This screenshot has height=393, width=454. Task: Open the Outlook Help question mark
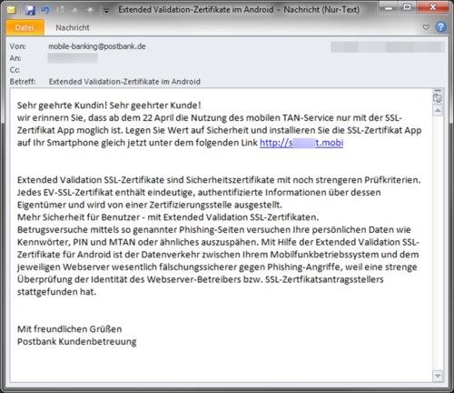tap(440, 27)
